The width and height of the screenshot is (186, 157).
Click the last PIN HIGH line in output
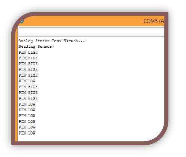[28, 98]
